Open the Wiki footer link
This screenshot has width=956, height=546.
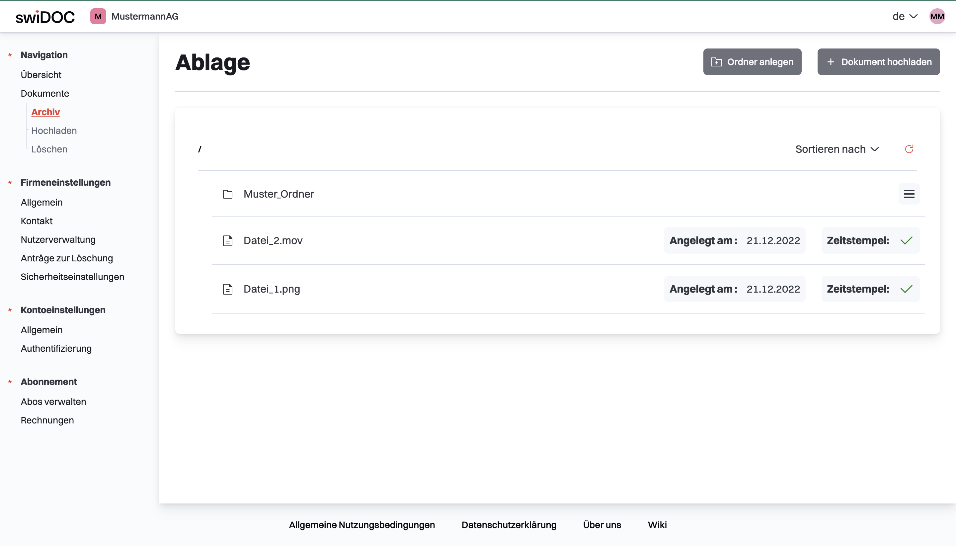[657, 525]
